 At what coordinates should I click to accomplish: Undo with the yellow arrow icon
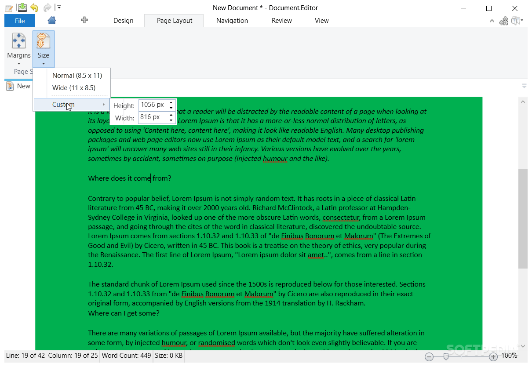point(34,7)
